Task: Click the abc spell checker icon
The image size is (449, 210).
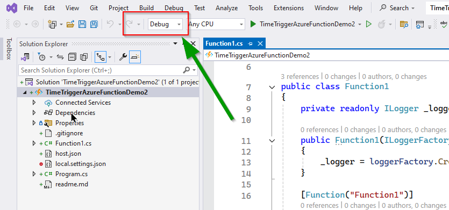Action: pyautogui.click(x=444, y=24)
